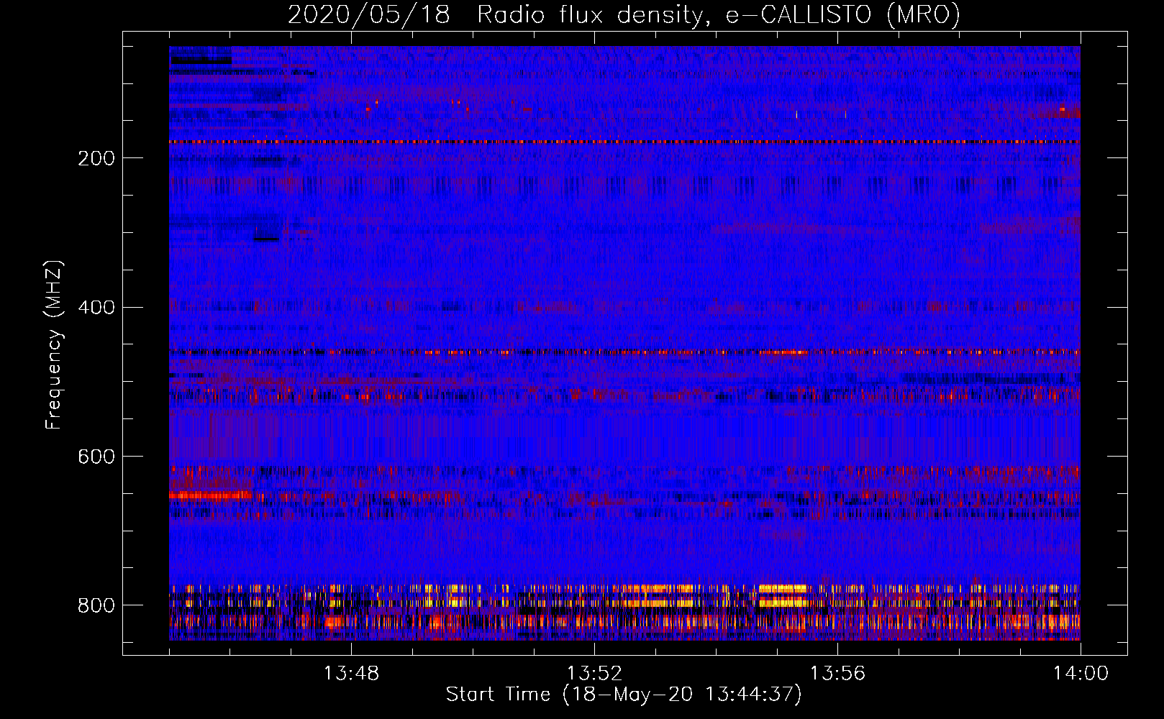
Task: Click the "Start Time (18-May-20 13:44:37)" label
Action: (624, 695)
